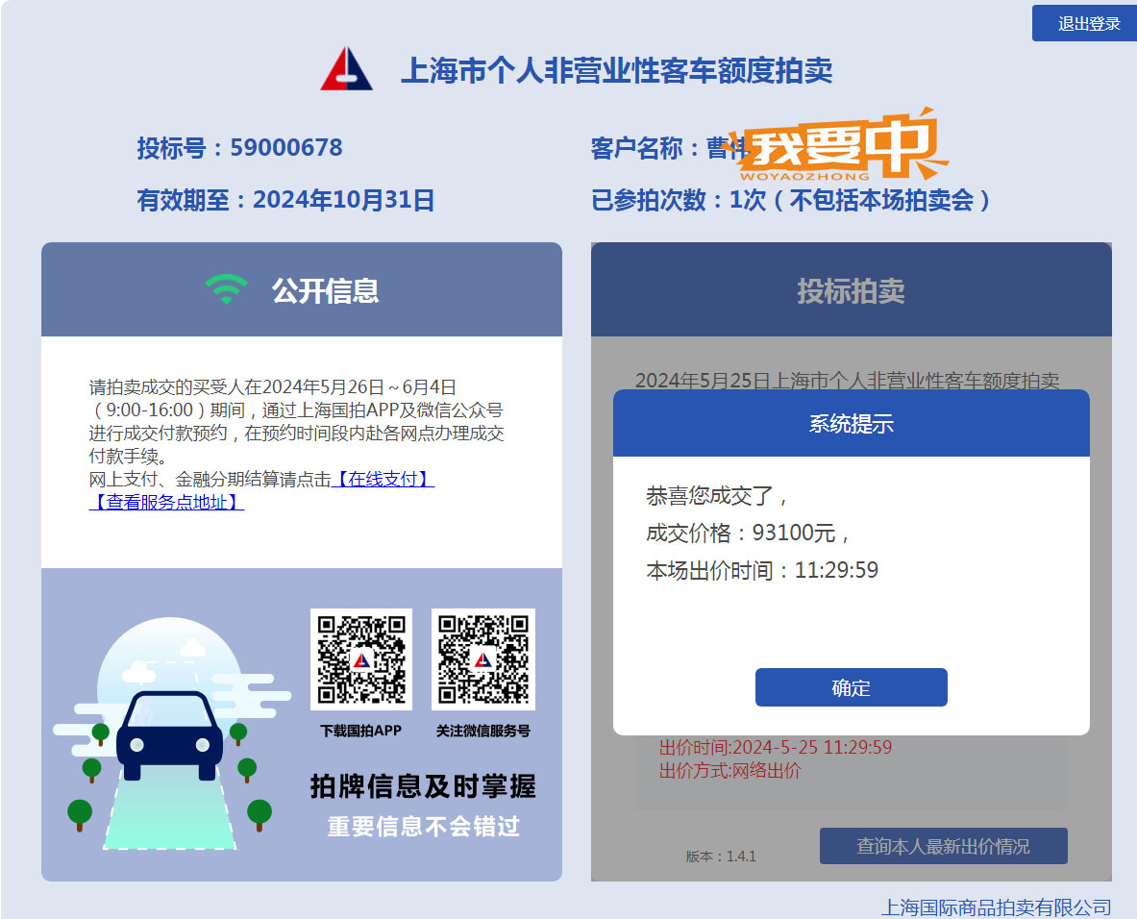
Task: Click the 系统提示 dialog title bar
Action: (851, 424)
